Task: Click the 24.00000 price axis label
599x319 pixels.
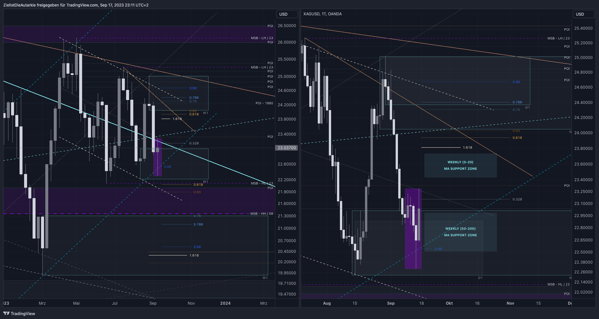Action: click(583, 133)
